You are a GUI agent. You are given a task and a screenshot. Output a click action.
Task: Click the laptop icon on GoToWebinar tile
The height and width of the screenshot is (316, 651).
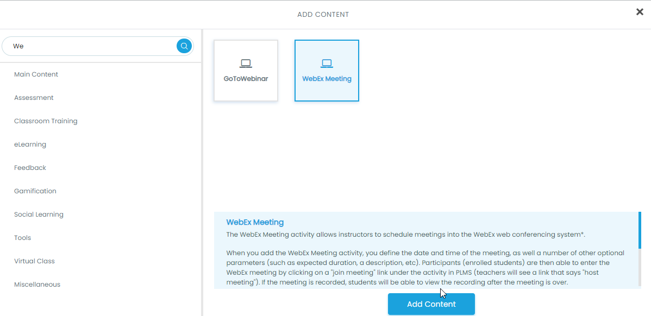(246, 64)
